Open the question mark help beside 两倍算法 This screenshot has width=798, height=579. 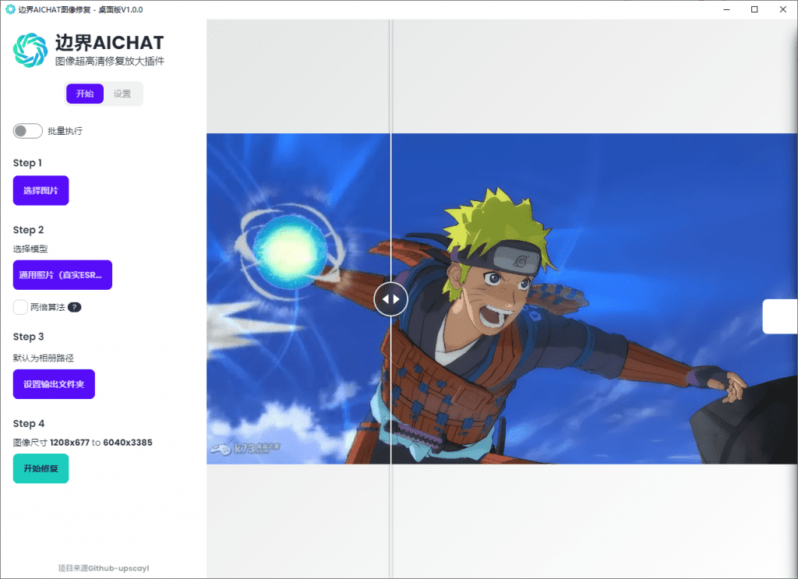74,307
